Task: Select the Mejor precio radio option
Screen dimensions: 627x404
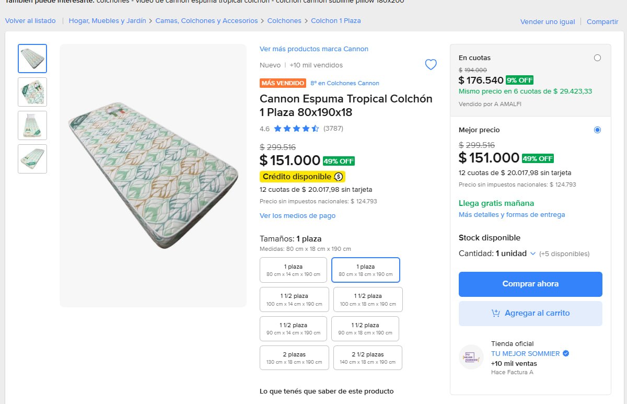Action: click(x=597, y=130)
